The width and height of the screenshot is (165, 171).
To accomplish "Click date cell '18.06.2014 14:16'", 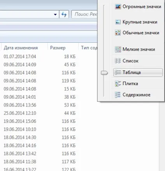I will pyautogui.click(x=20, y=145).
